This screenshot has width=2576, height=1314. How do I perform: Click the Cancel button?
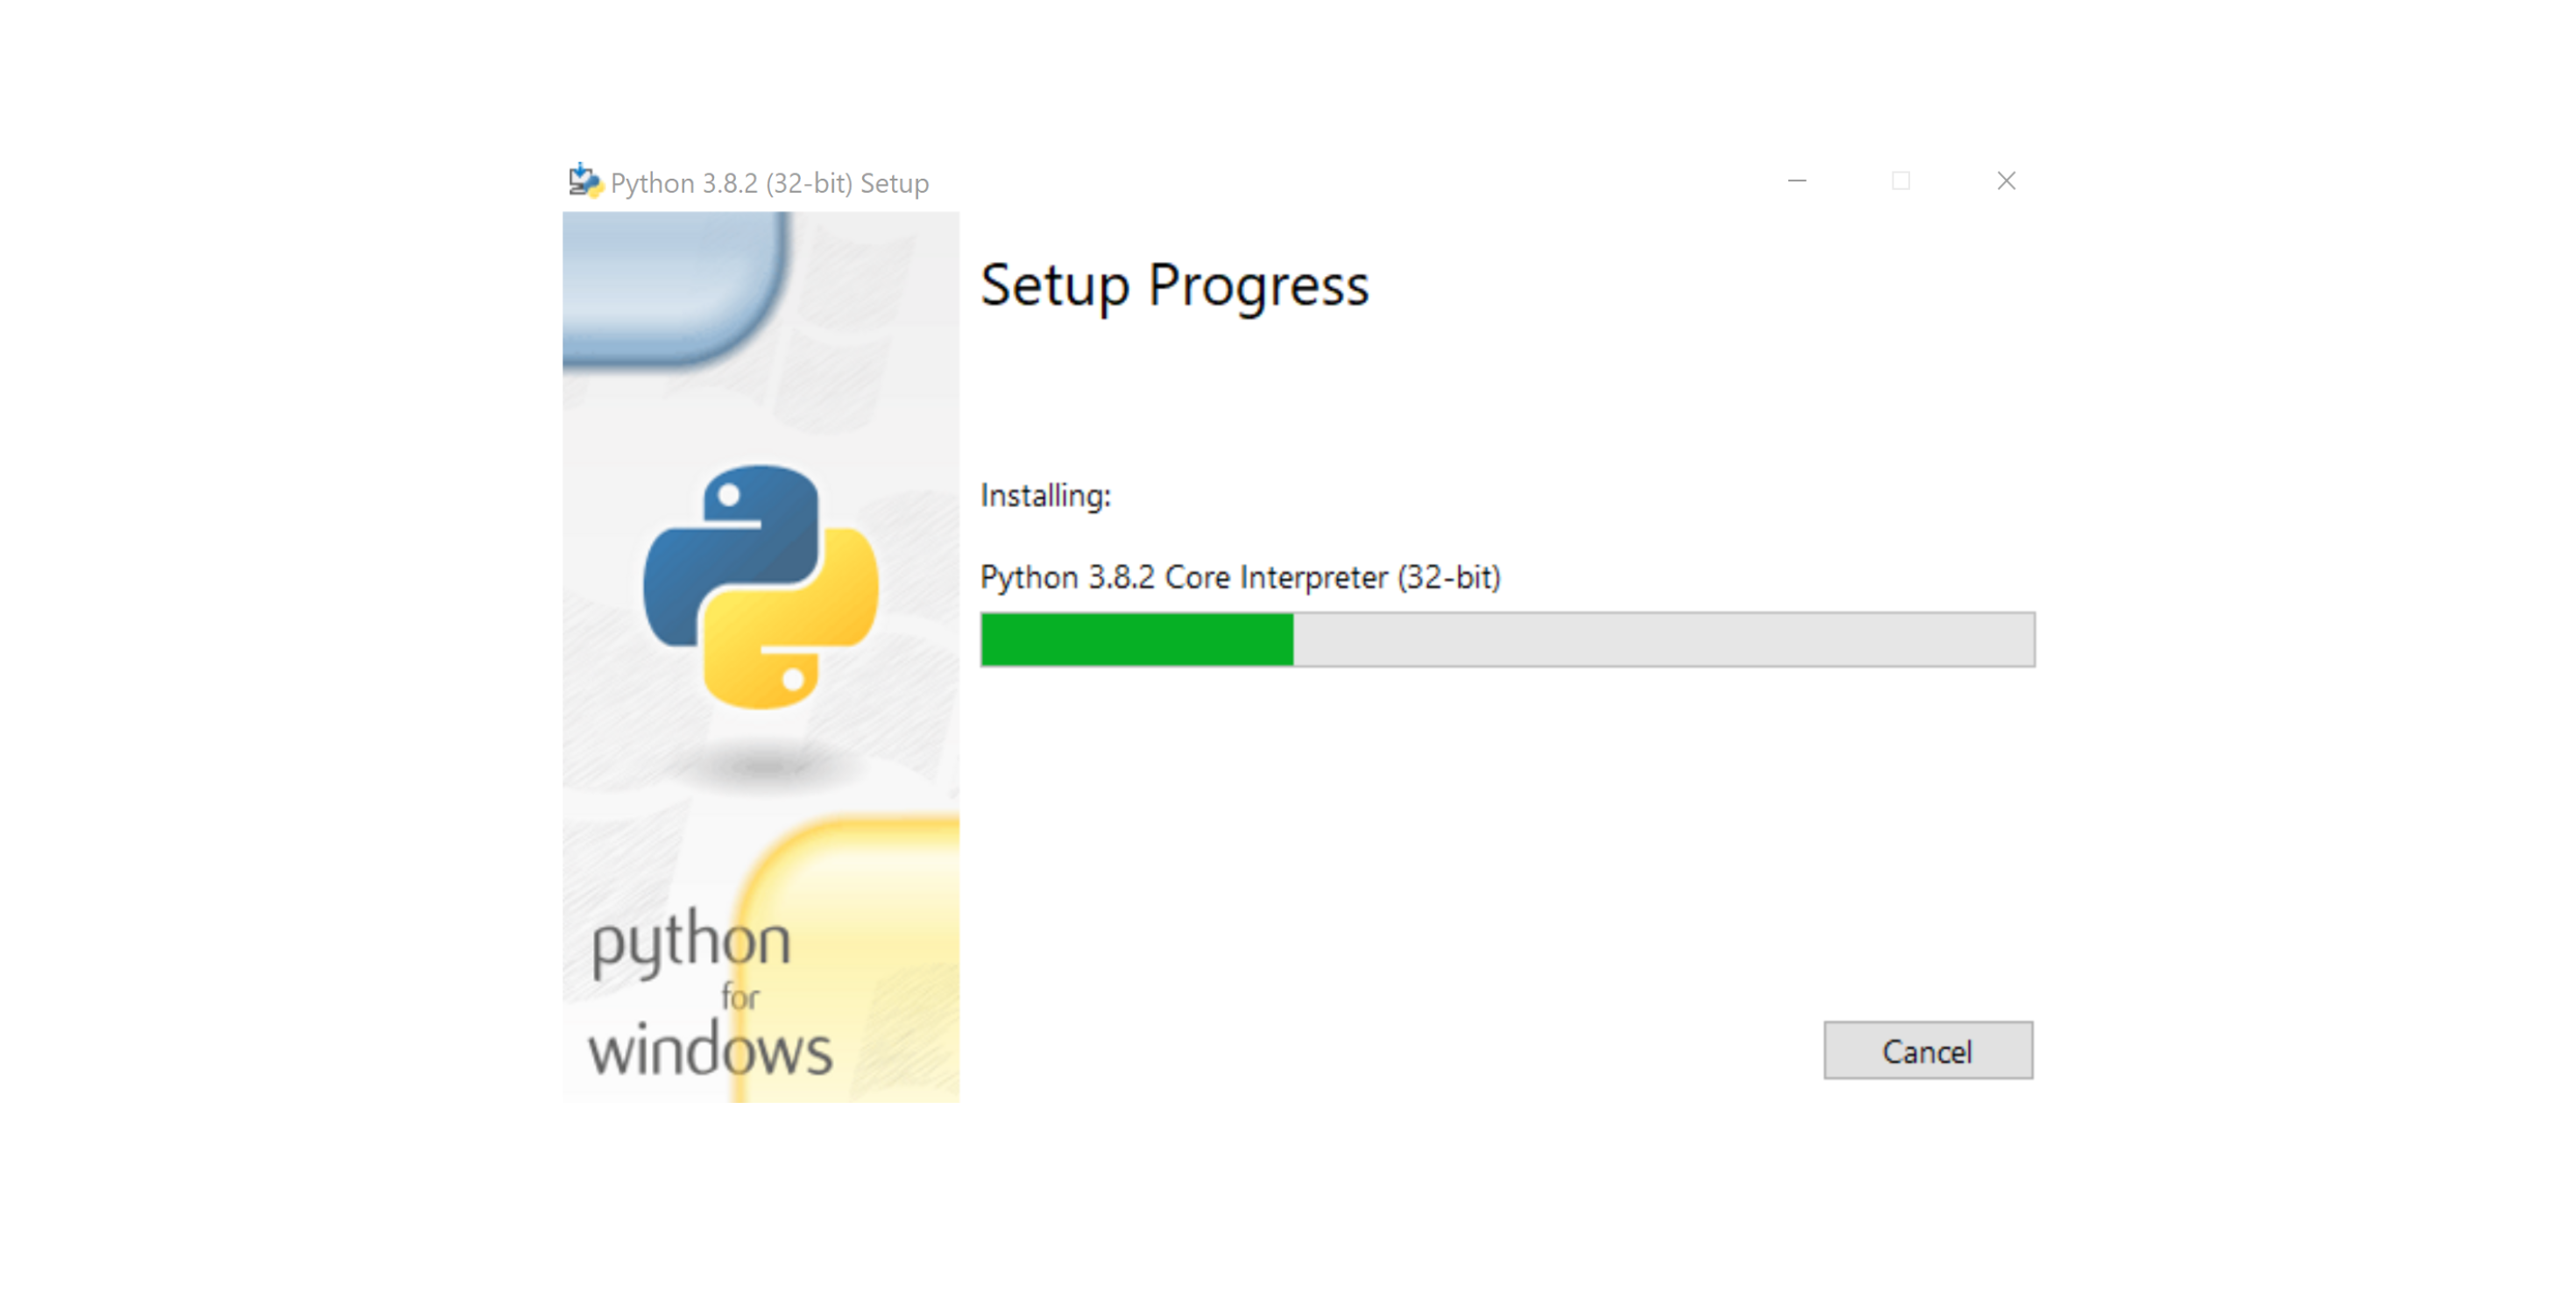1927,1050
